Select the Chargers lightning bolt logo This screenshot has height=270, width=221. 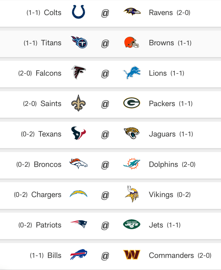(x=78, y=195)
